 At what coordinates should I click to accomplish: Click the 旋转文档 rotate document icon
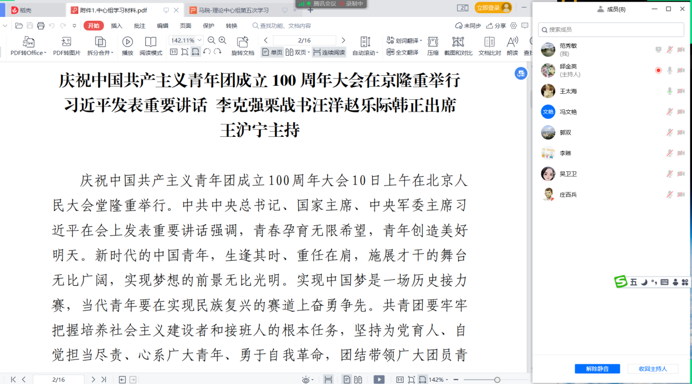point(243,42)
